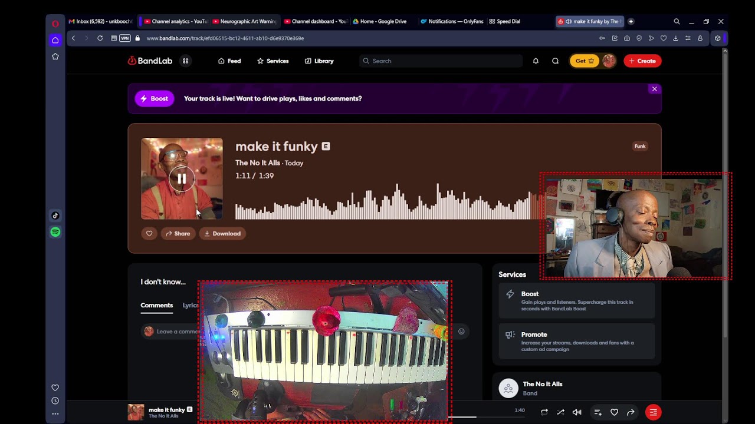This screenshot has height=424, width=755.
Task: Click the Opera sidebar home icon
Action: pos(55,40)
